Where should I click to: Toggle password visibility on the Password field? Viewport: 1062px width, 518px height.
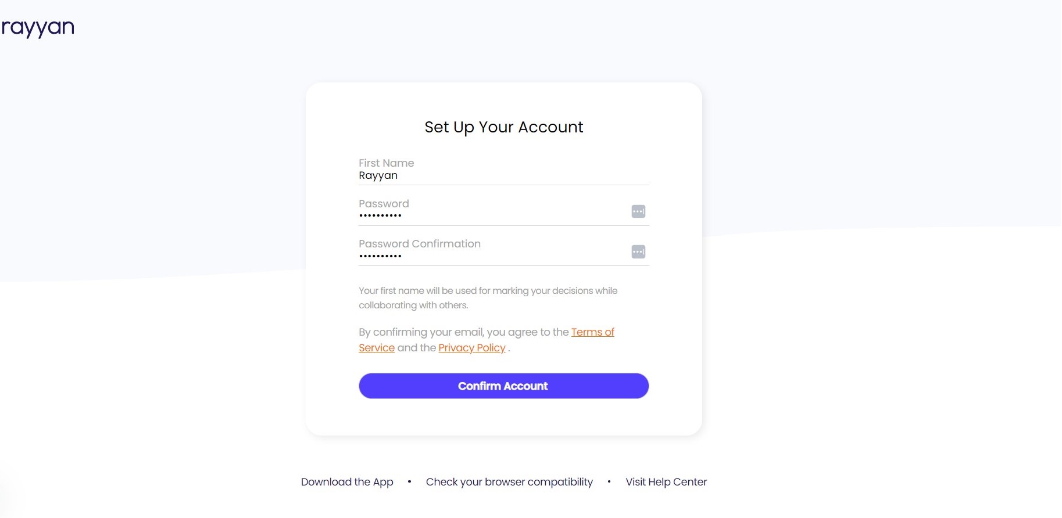(x=638, y=211)
